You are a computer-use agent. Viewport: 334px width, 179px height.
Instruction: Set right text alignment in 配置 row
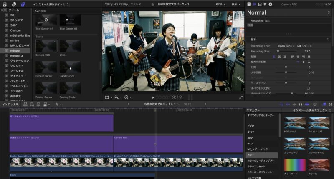pos(285,57)
